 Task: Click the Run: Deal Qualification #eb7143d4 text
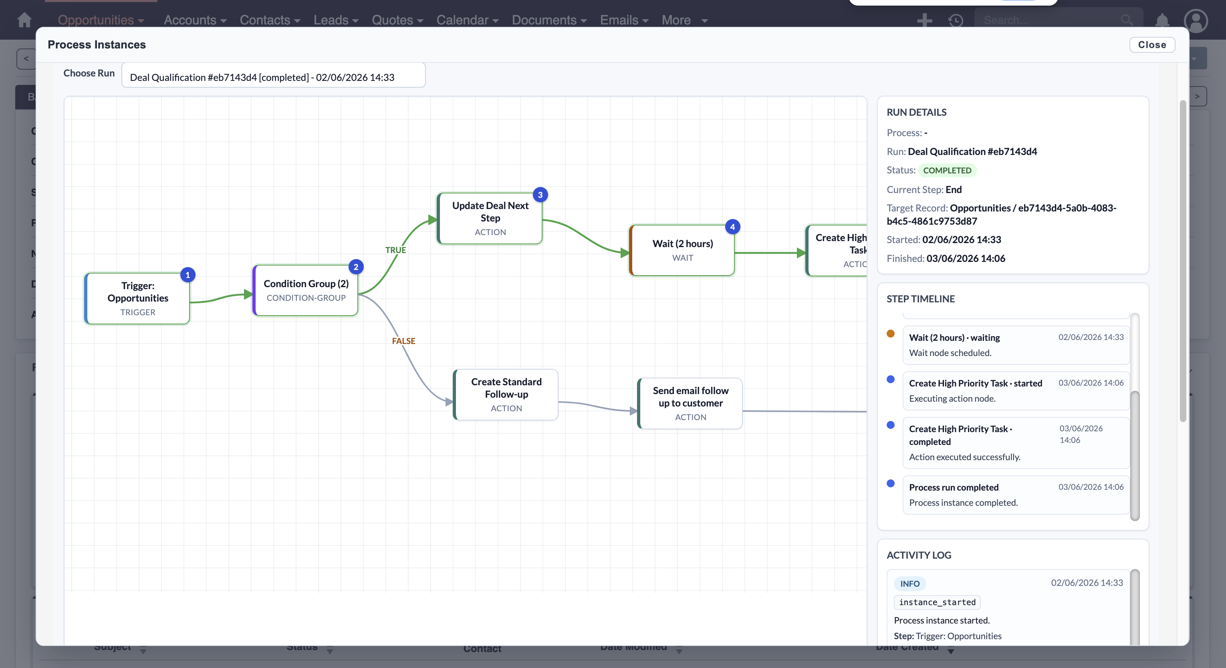pos(962,151)
